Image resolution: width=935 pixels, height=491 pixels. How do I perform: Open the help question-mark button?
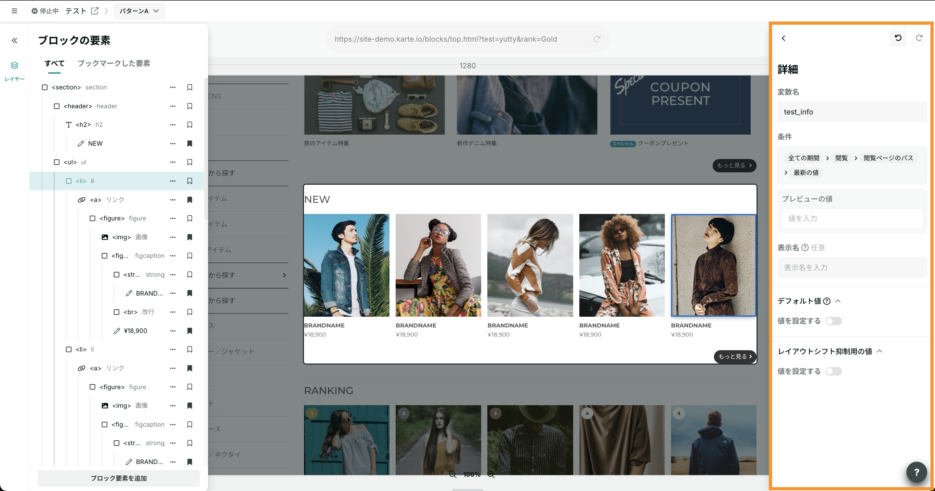coord(916,472)
